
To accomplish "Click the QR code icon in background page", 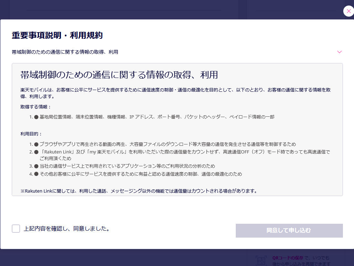I will [261, 260].
